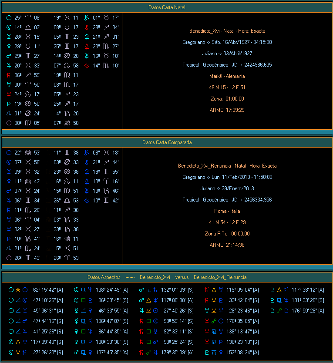This screenshot has width=333, height=363.
Task: Click the square symbol in the 90º 59' 14" row
Action: 149,321
